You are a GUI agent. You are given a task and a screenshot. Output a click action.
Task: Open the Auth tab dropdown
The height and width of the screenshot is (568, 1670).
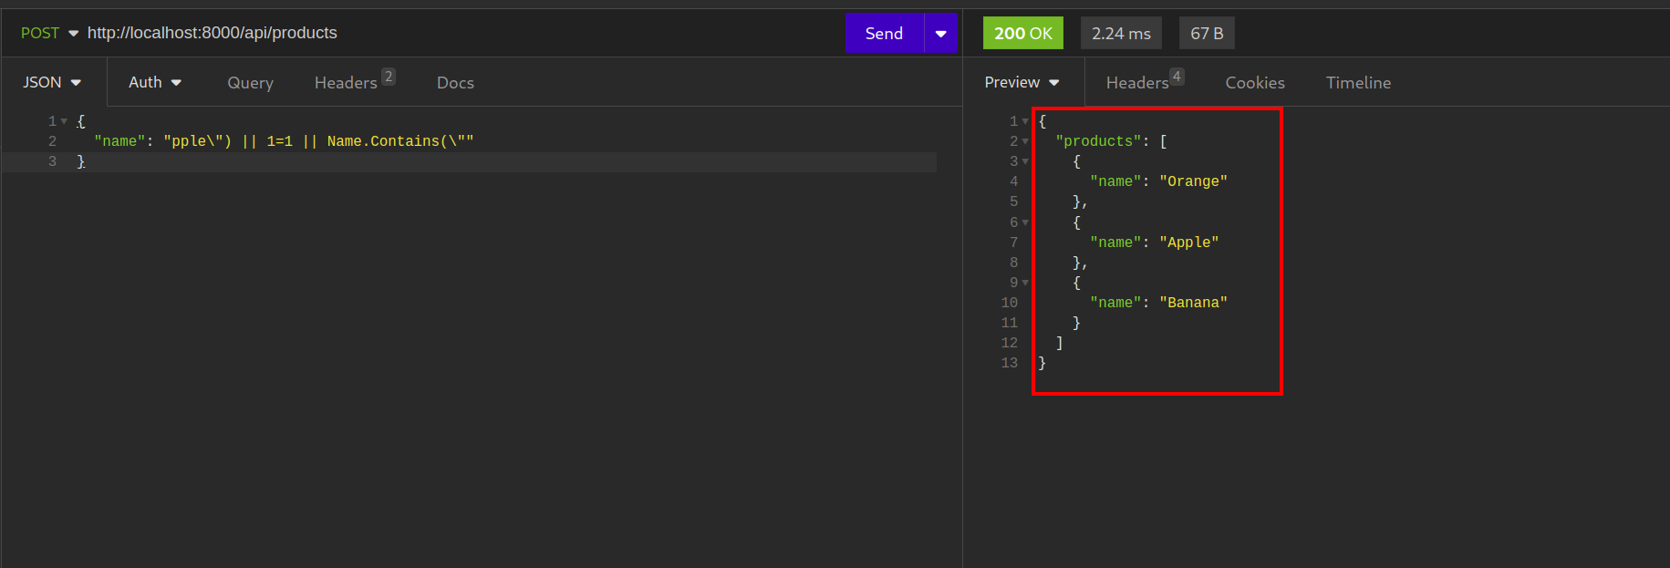click(154, 83)
